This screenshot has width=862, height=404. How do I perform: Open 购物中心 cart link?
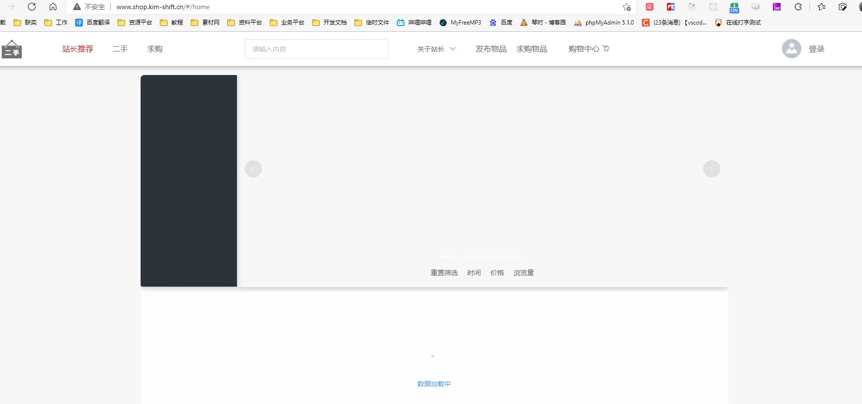point(588,49)
